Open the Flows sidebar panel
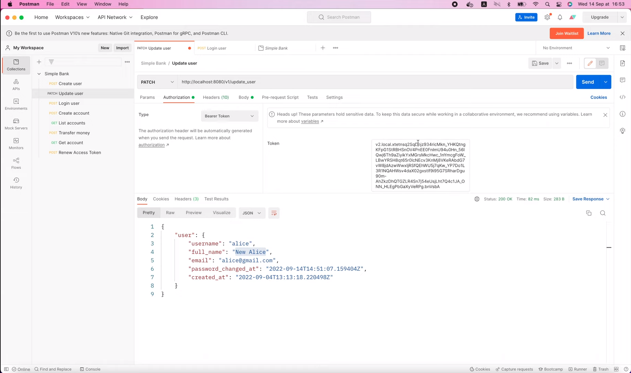Viewport: 631px width, 373px height. (16, 163)
